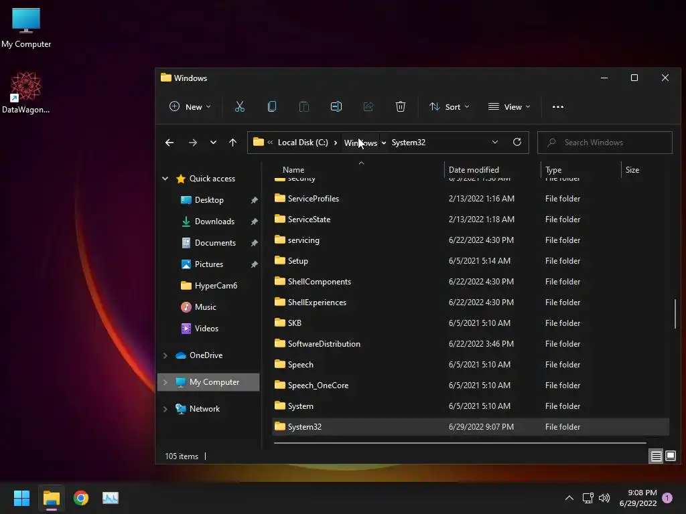This screenshot has height=514, width=686.
Task: Show hidden tray icons chevron
Action: click(569, 498)
